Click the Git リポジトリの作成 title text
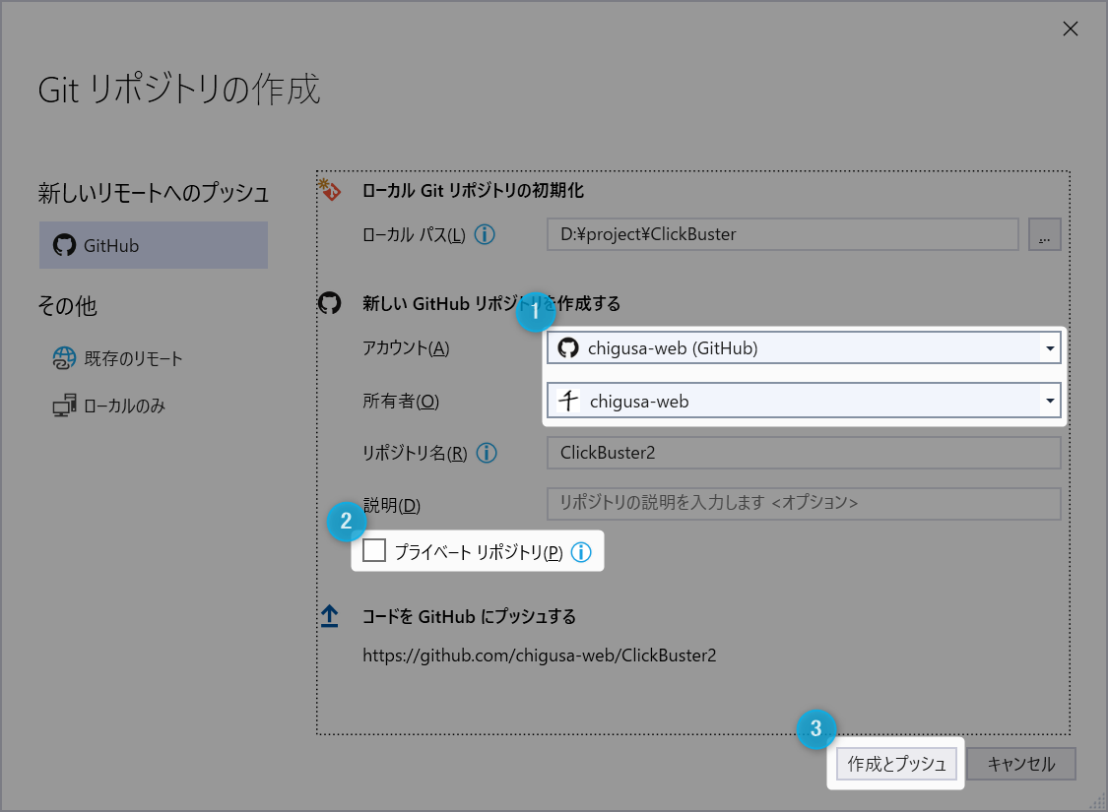The width and height of the screenshot is (1108, 812). (x=179, y=89)
